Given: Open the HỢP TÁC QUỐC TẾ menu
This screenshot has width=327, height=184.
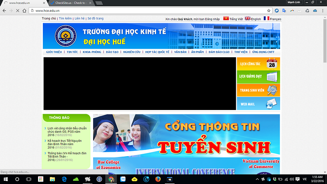Looking at the screenshot, I should pos(157,52).
